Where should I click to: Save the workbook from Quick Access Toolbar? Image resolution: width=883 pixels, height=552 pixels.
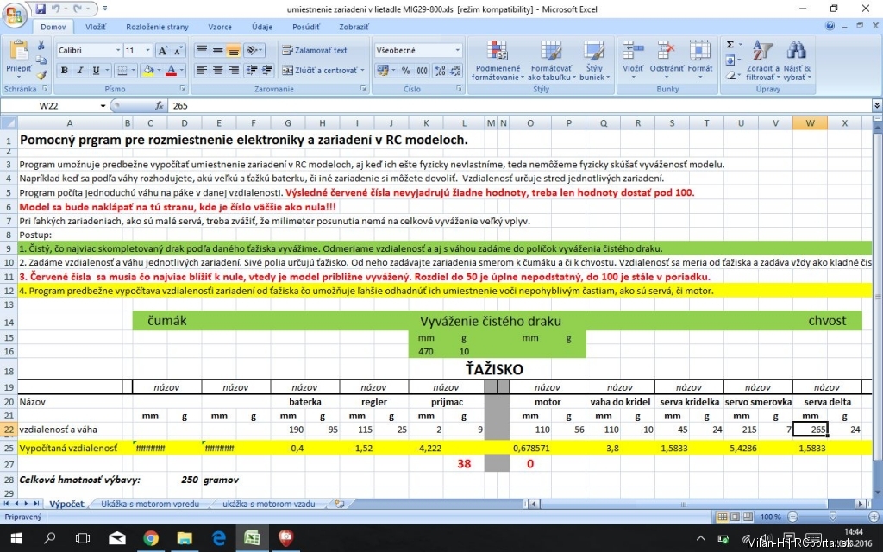[x=41, y=9]
